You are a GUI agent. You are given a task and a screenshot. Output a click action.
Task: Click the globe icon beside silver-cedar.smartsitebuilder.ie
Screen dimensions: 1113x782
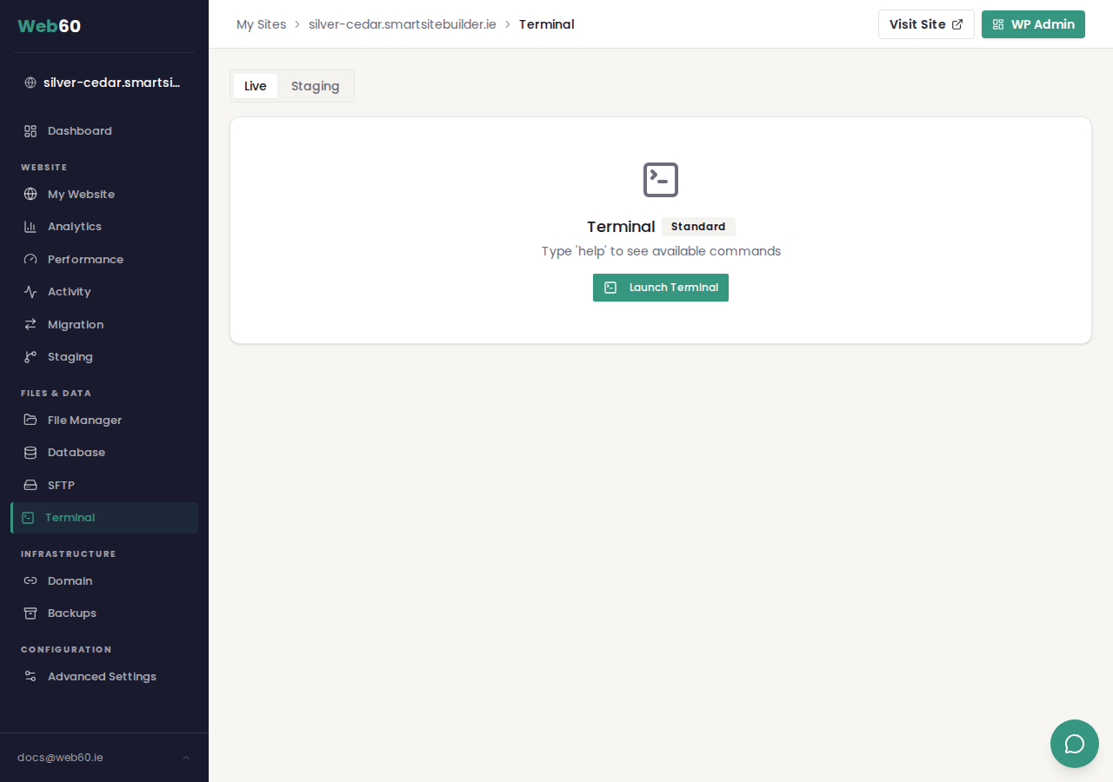pyautogui.click(x=30, y=82)
